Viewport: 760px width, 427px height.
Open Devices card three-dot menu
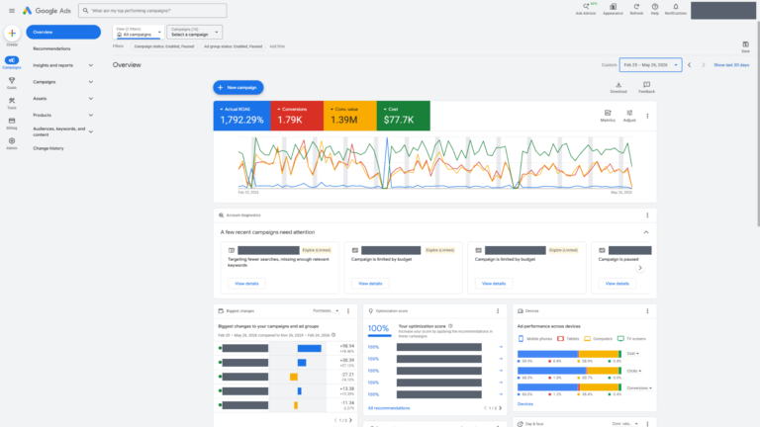coord(647,311)
